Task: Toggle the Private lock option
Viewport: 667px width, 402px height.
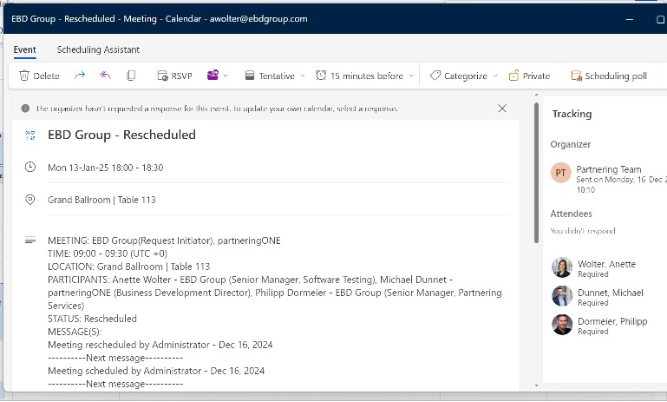Action: pos(529,76)
